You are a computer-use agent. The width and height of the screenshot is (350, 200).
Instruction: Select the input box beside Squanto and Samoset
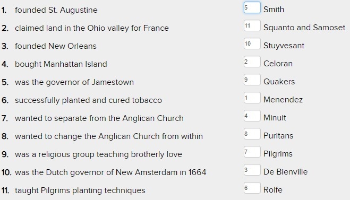pyautogui.click(x=252, y=25)
